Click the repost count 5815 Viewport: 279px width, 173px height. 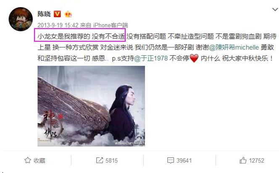pyautogui.click(x=112, y=160)
